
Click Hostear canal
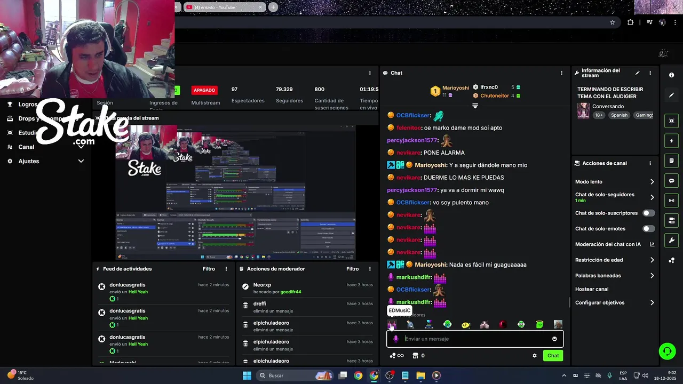(592, 289)
